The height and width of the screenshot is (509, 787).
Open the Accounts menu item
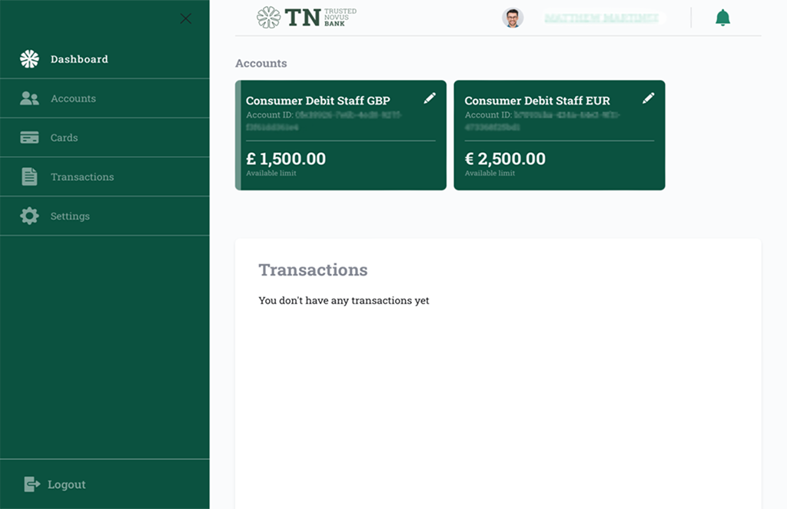pyautogui.click(x=73, y=98)
